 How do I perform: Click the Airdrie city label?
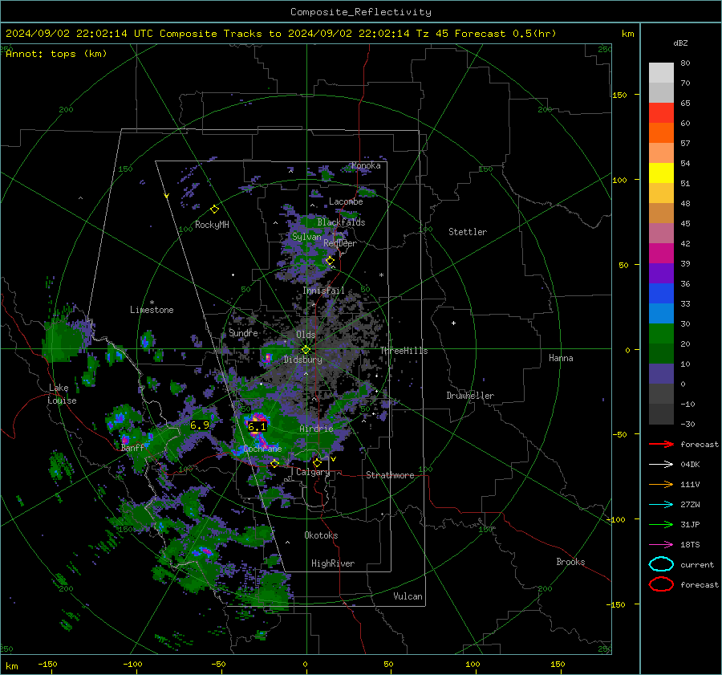pyautogui.click(x=316, y=429)
